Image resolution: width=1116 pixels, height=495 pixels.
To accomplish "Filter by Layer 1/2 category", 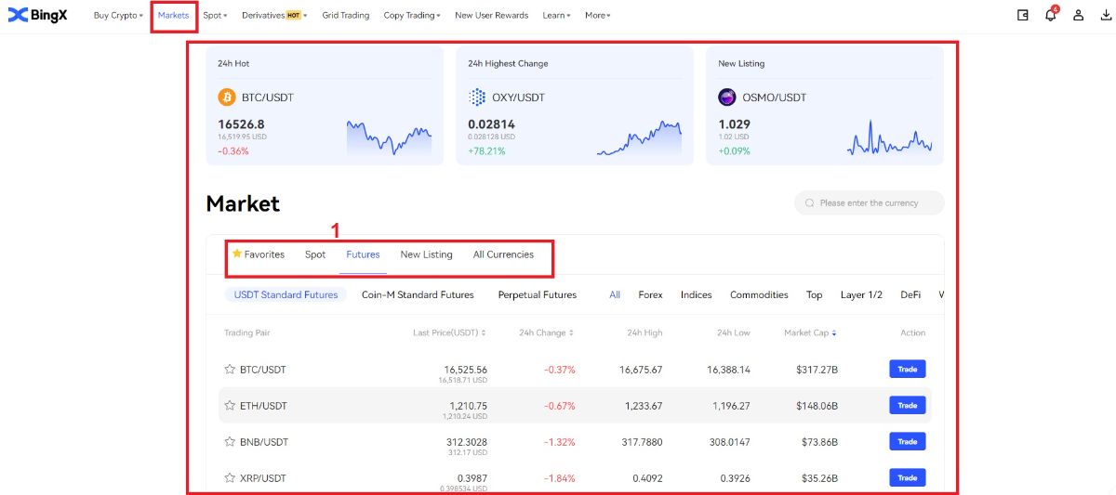I will tap(861, 294).
